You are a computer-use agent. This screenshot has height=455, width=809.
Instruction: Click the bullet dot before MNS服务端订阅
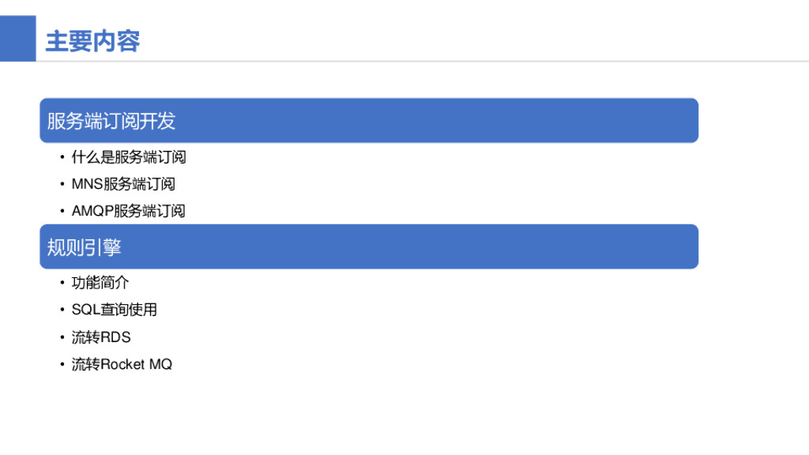pos(62,184)
